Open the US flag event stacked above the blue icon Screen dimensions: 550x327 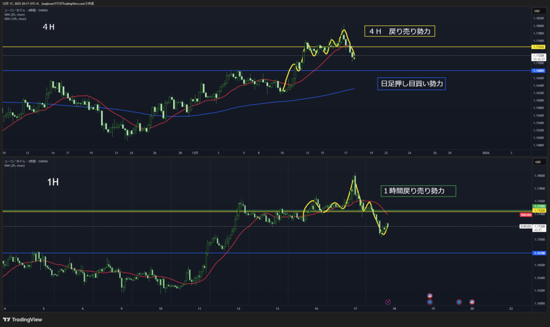tap(430, 296)
